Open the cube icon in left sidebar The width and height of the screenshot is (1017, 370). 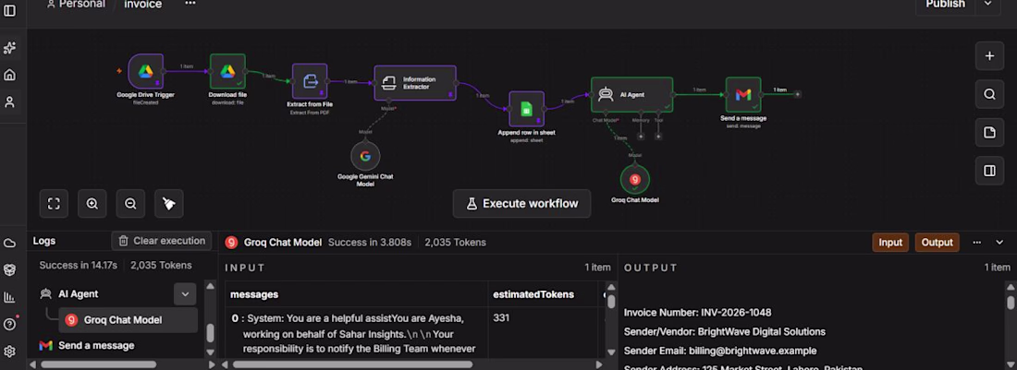click(10, 269)
